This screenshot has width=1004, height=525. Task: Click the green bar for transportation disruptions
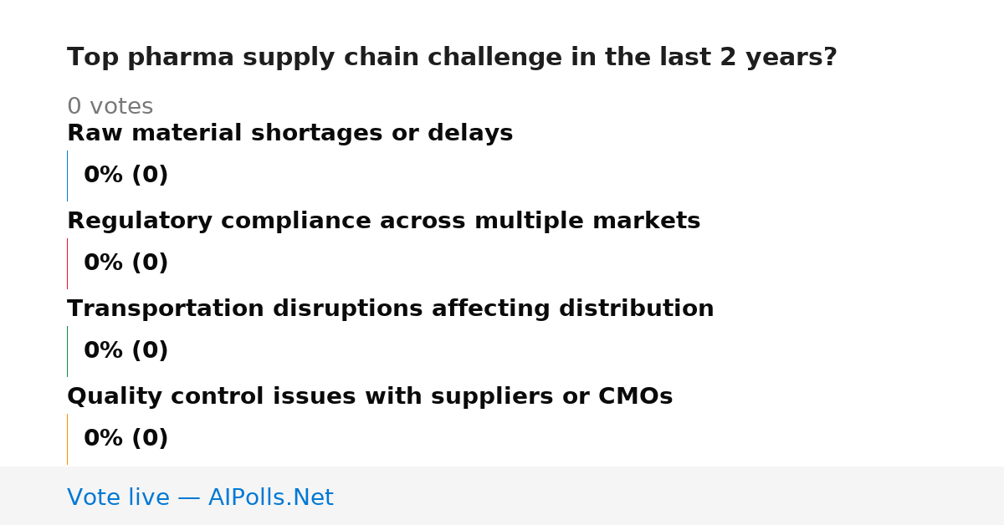tap(67, 351)
